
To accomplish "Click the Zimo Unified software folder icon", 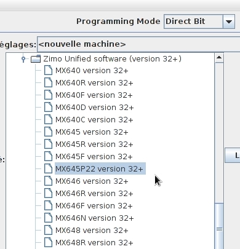I will click(36, 59).
